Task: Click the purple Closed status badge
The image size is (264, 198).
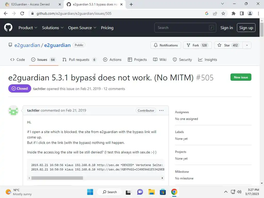Action: (x=20, y=89)
